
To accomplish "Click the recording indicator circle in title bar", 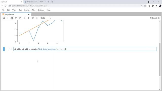I will 149,2.
